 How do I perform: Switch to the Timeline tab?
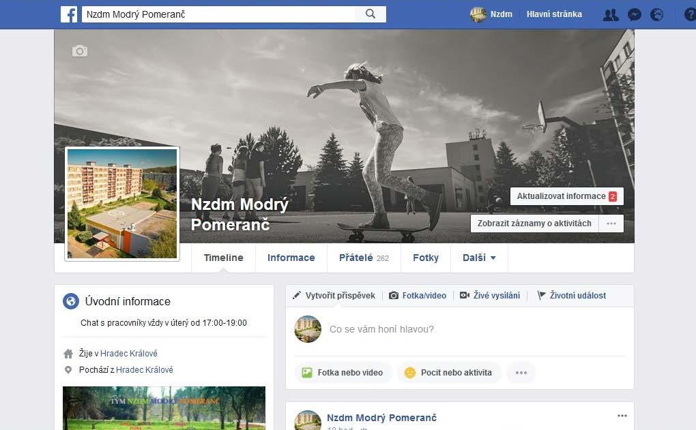pos(223,258)
